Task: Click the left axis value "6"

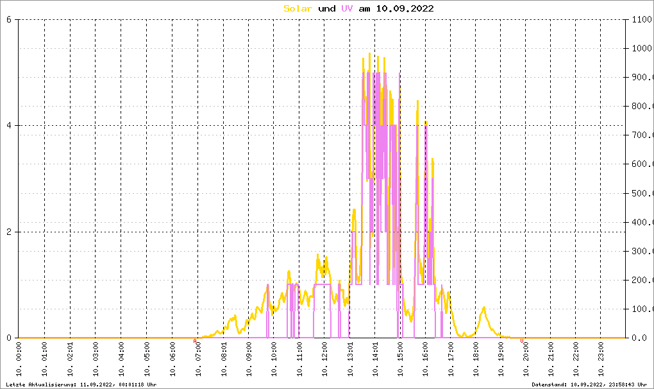Action: coord(9,19)
